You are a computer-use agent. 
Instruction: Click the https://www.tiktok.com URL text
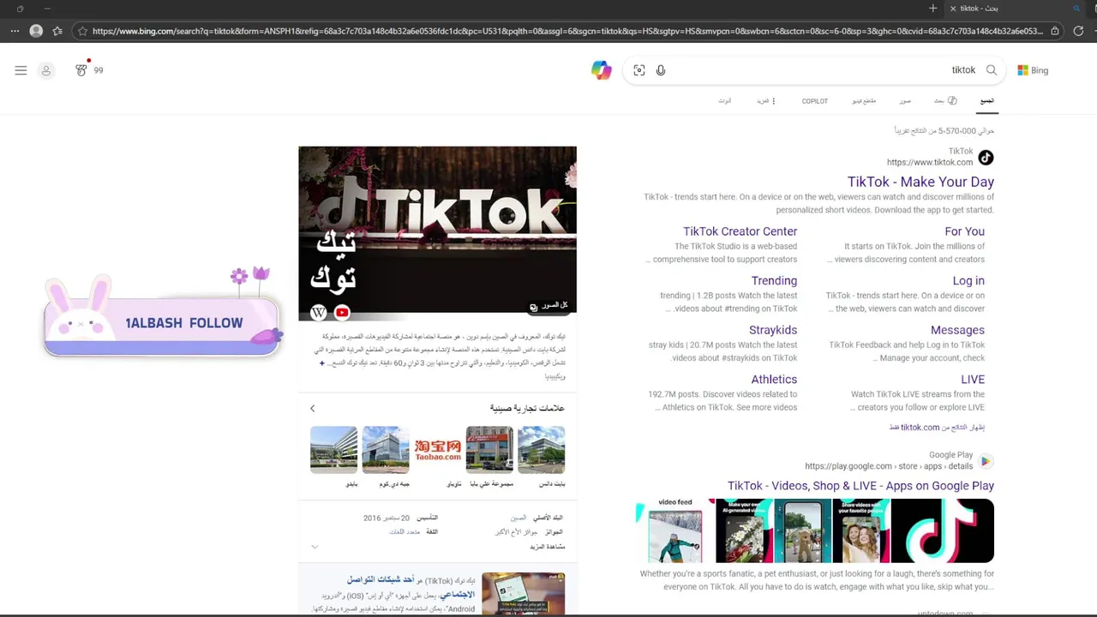[930, 162]
